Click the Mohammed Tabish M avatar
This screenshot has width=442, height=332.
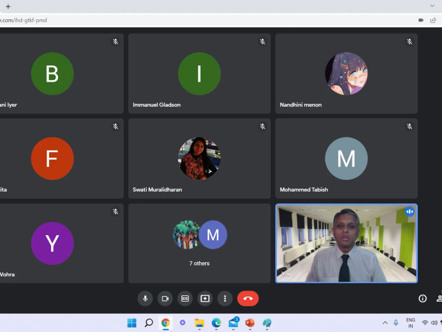pos(346,158)
